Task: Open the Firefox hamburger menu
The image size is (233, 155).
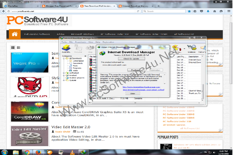Action: click(x=229, y=11)
